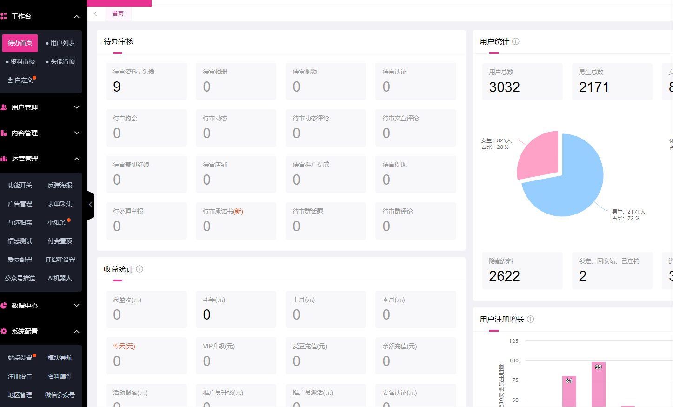Click the 男生总数 2171 card
This screenshot has width=673, height=407.
coord(612,82)
